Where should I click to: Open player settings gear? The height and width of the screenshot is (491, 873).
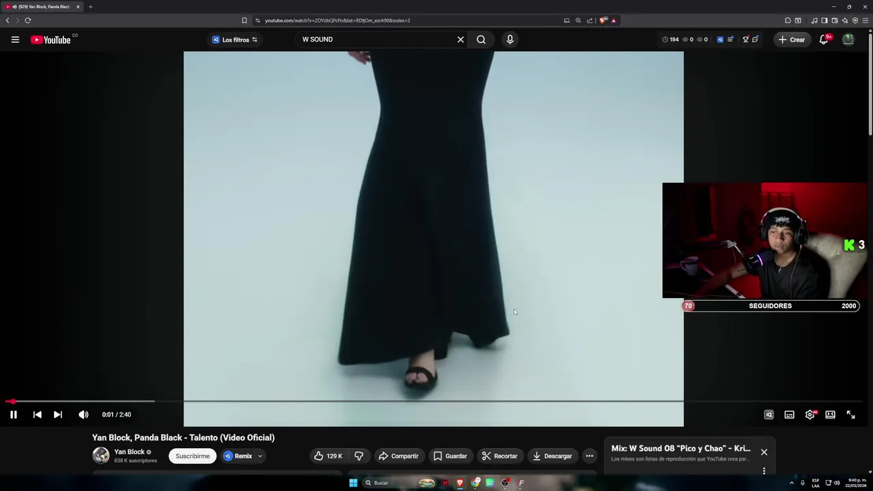point(810,415)
